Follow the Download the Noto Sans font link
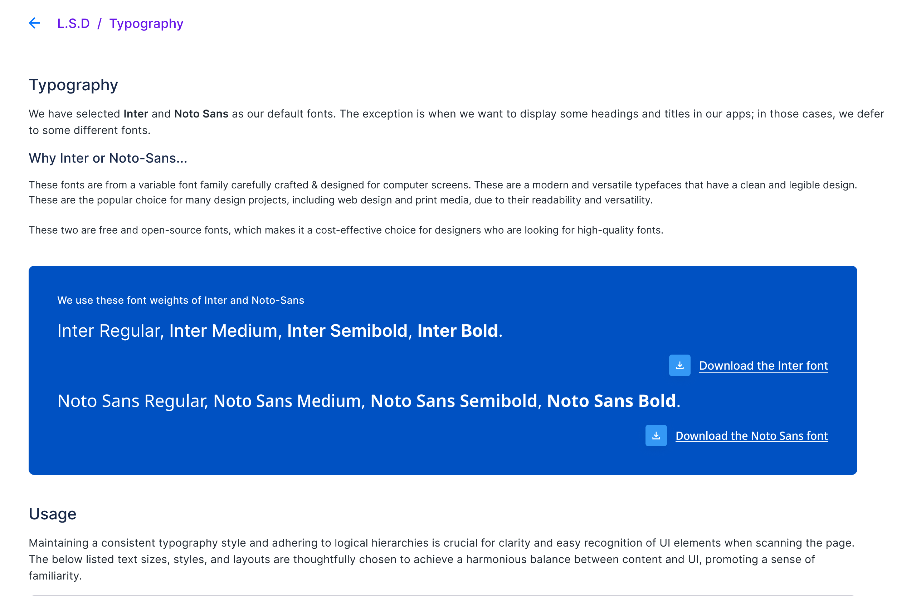916x596 pixels. [x=751, y=436]
